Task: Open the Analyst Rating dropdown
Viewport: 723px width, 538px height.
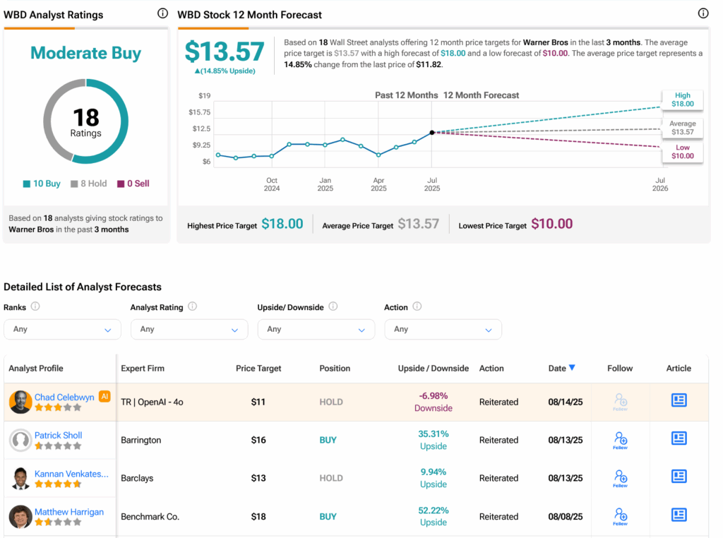Action: click(189, 329)
